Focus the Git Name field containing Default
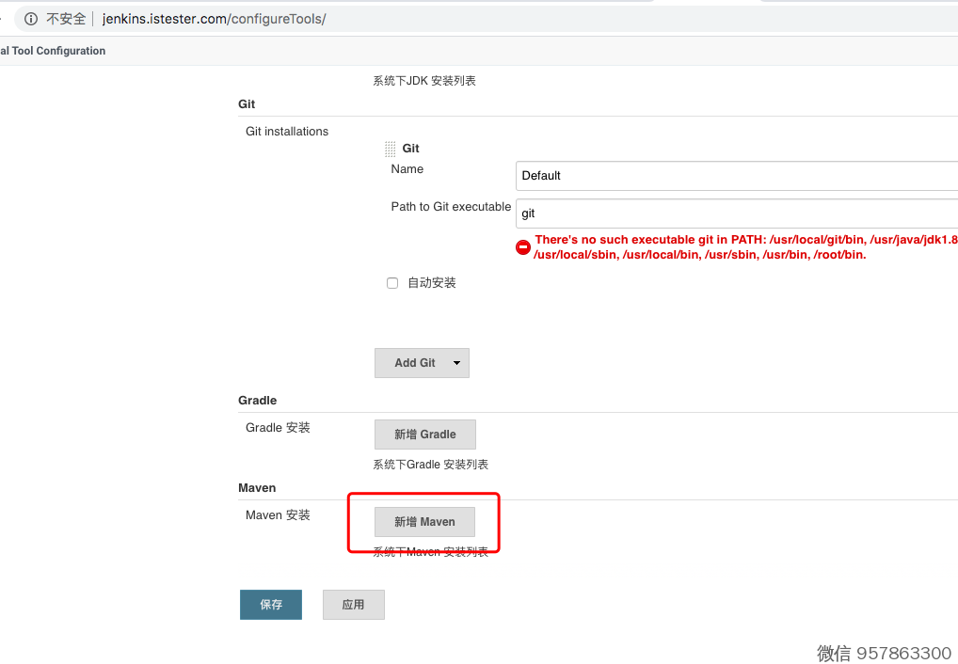 (736, 176)
